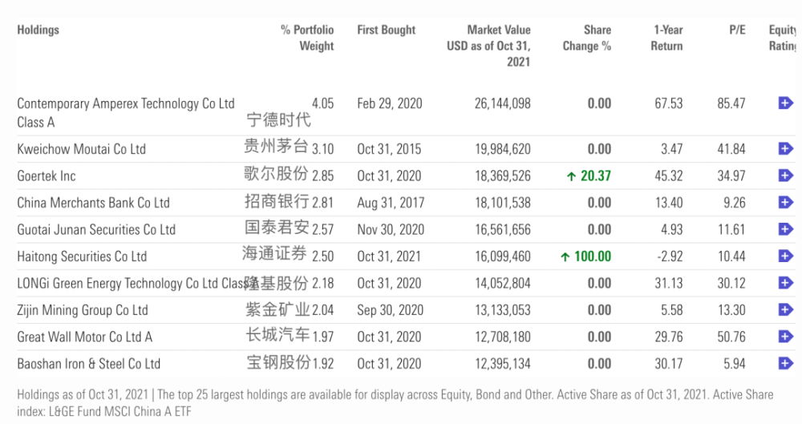Open Contemporary Amperex Technology Co Ltd holding

(126, 112)
